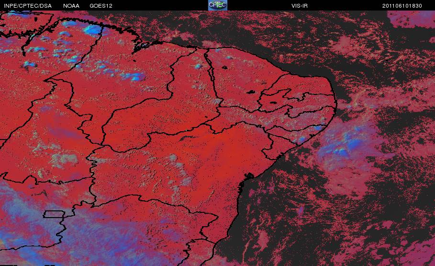This screenshot has height=266, width=435.
Task: Click the INPE/CPTEC/DSA header text
Action: (28, 6)
